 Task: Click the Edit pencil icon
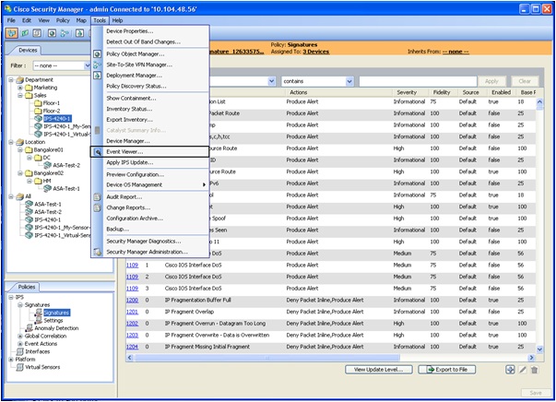[522, 370]
